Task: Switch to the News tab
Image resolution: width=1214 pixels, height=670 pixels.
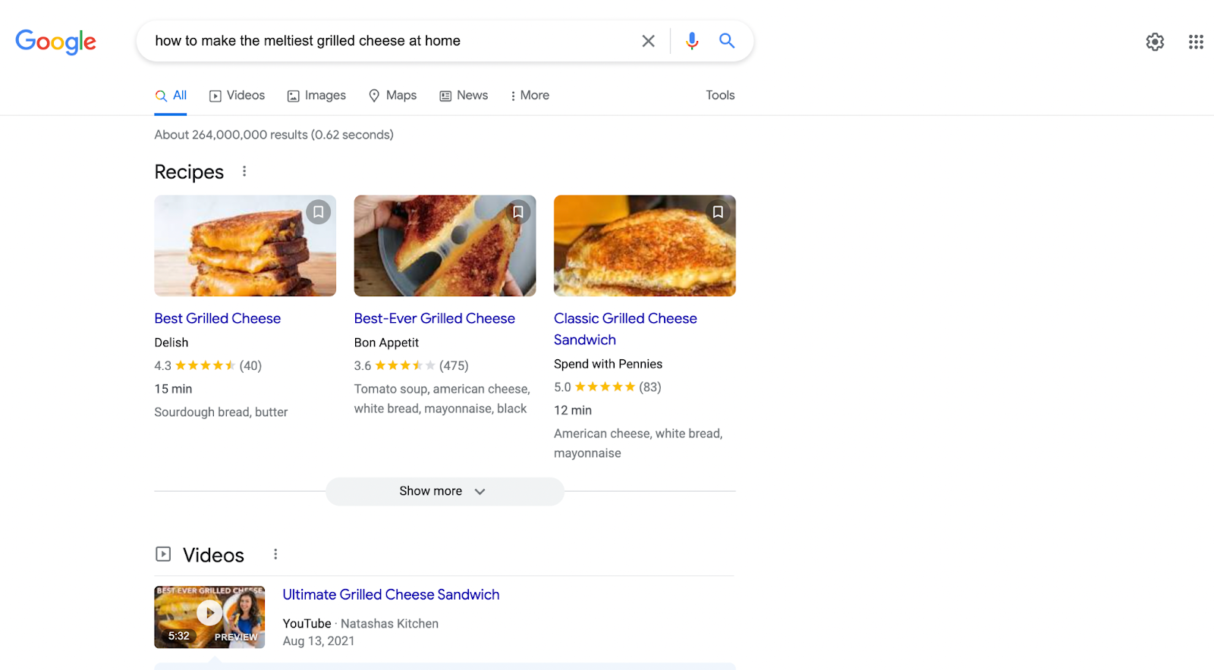Action: [464, 95]
